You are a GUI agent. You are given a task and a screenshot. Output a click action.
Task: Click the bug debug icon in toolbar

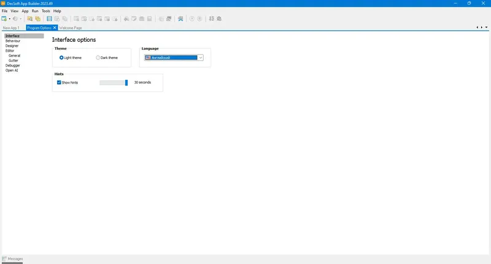[x=219, y=19]
